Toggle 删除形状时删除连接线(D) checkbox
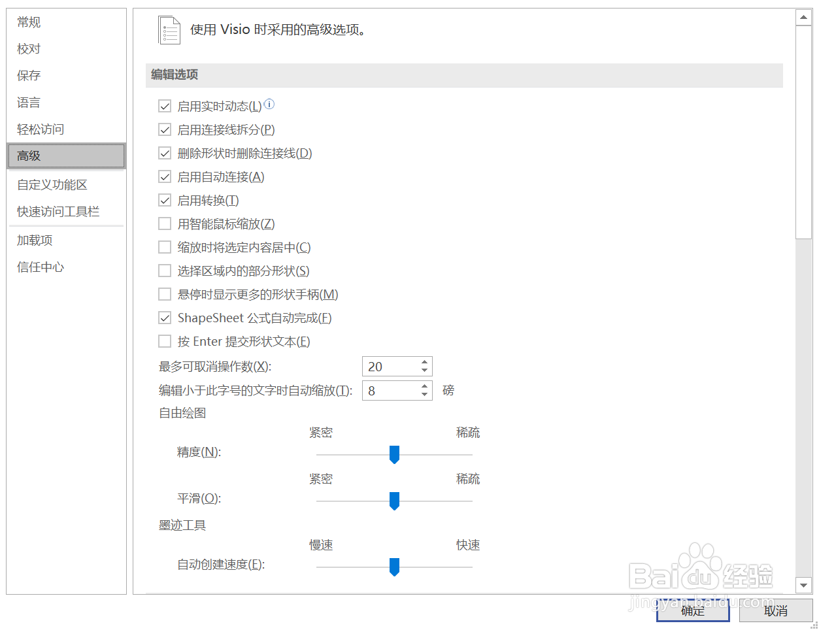Image resolution: width=819 pixels, height=630 pixels. pyautogui.click(x=165, y=153)
